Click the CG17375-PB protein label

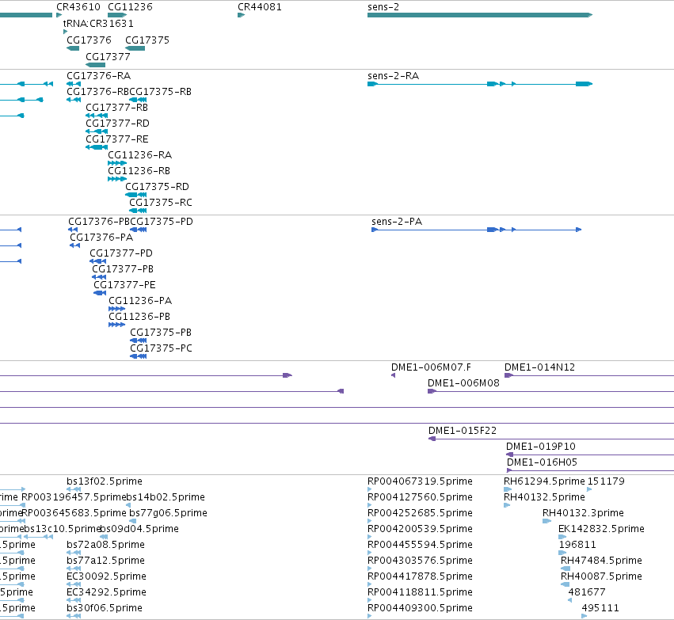click(x=161, y=332)
